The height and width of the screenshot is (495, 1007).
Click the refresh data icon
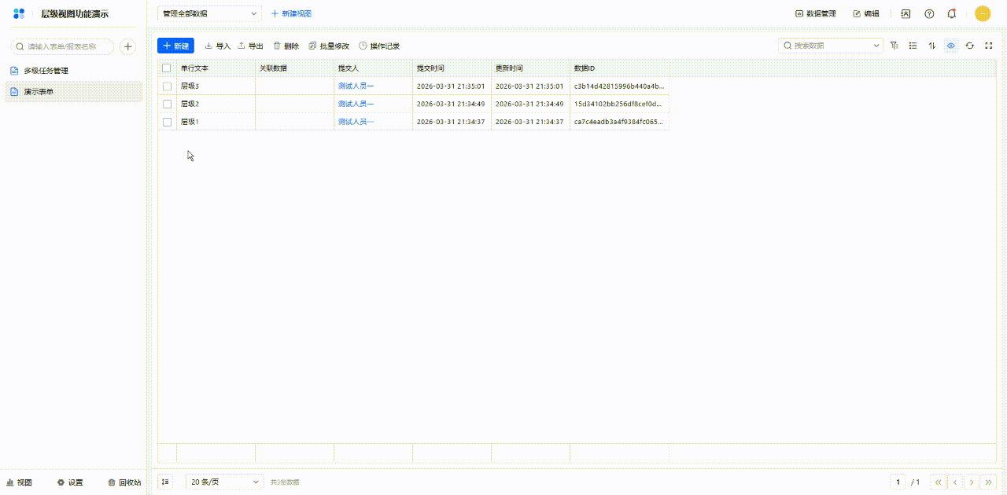[x=970, y=46]
